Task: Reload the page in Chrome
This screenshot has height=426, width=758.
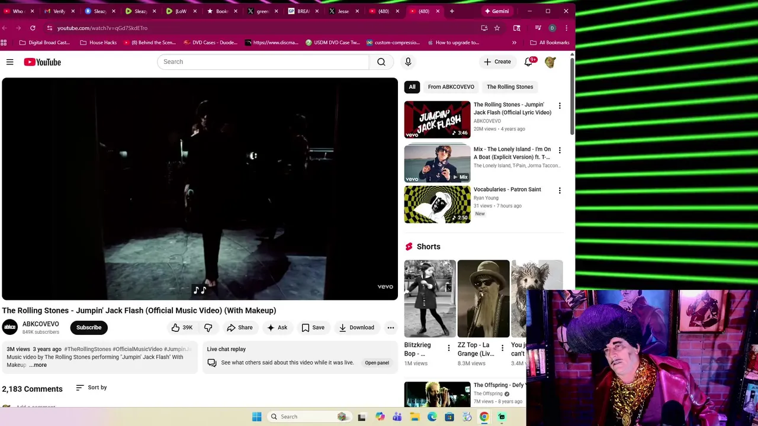Action: point(33,28)
